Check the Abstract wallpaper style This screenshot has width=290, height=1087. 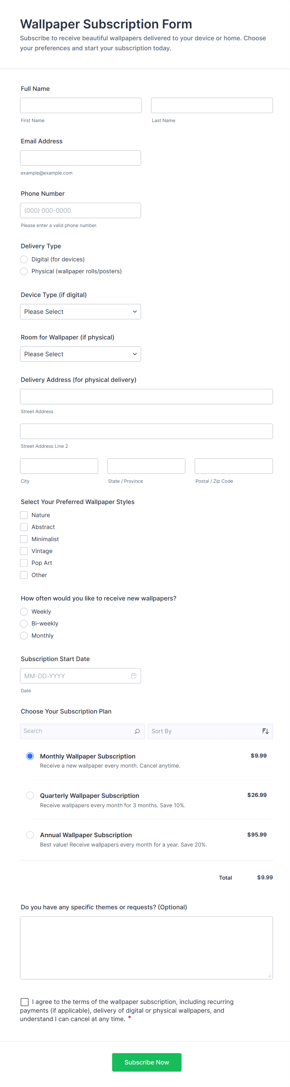coord(24,526)
